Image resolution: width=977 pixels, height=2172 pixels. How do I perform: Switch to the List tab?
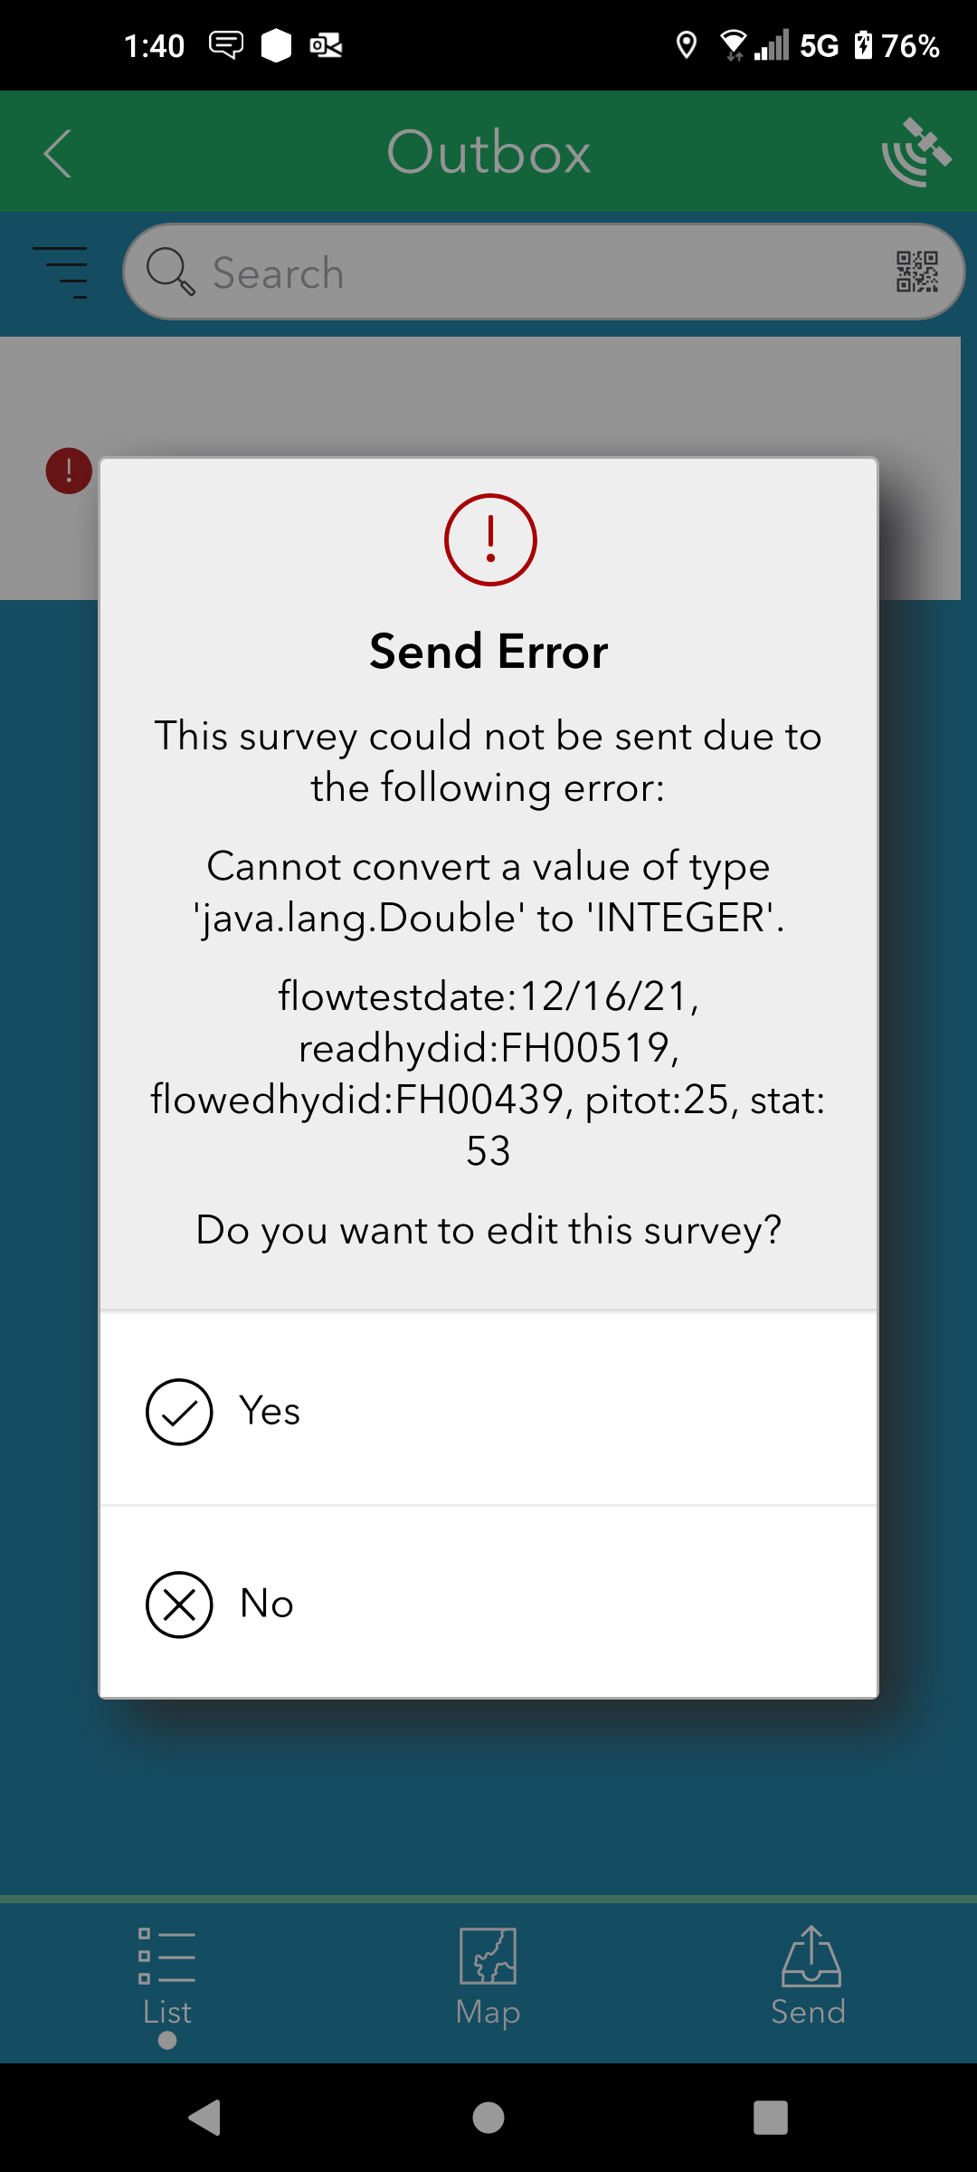[x=167, y=1978]
